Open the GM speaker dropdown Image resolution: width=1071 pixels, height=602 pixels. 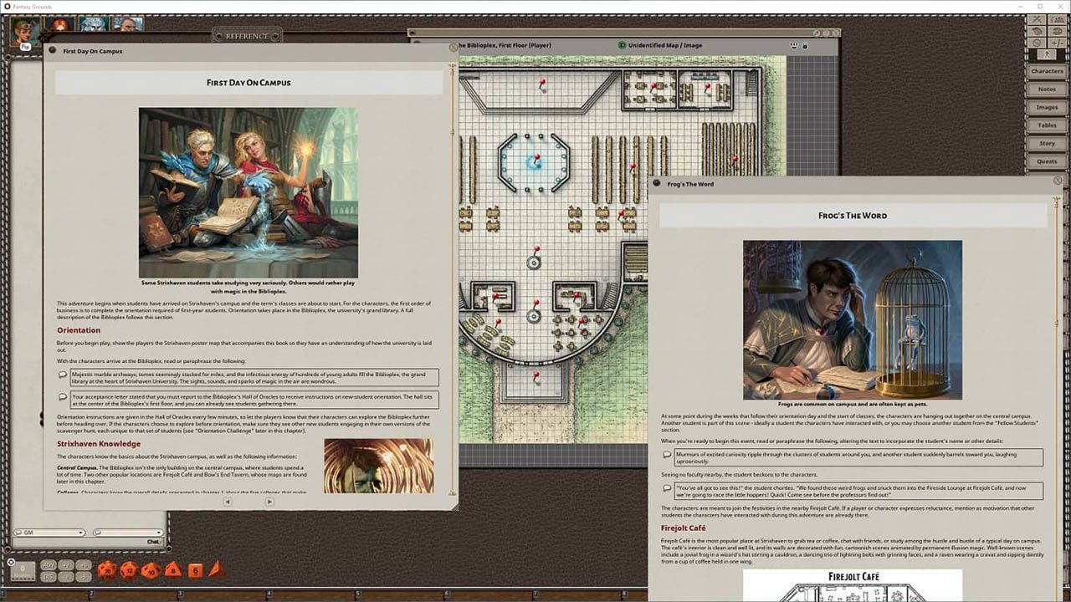pos(49,533)
